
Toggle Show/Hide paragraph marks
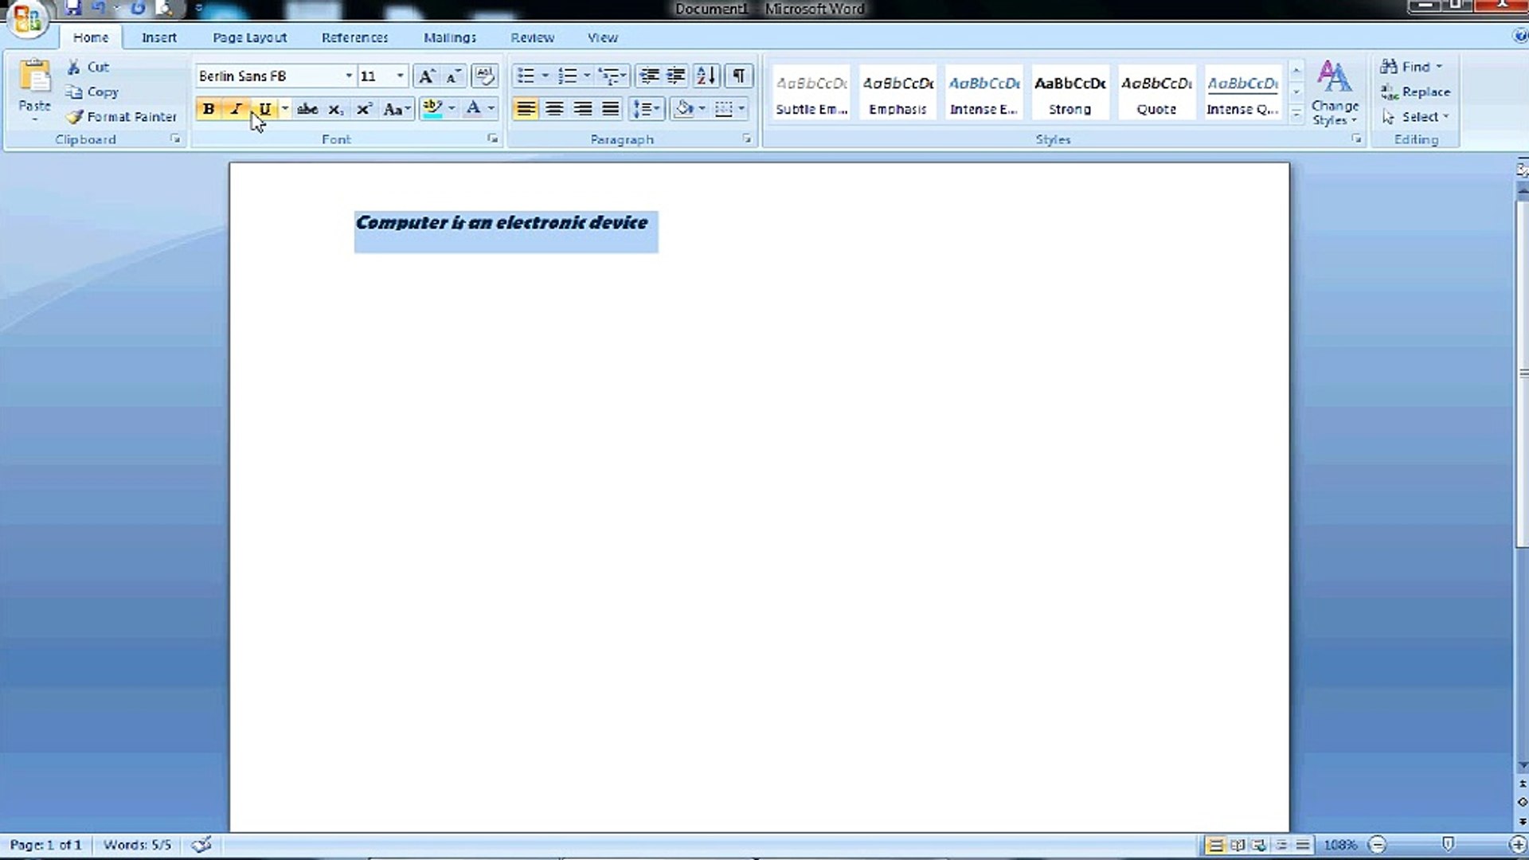(739, 76)
